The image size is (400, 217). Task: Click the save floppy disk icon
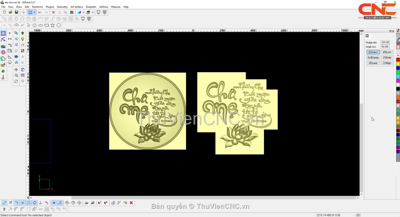[16, 12]
